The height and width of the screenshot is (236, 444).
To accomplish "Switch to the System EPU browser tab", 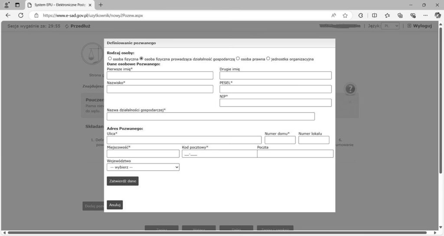I will click(59, 5).
